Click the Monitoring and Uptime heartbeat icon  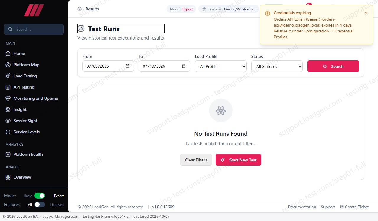click(8, 98)
